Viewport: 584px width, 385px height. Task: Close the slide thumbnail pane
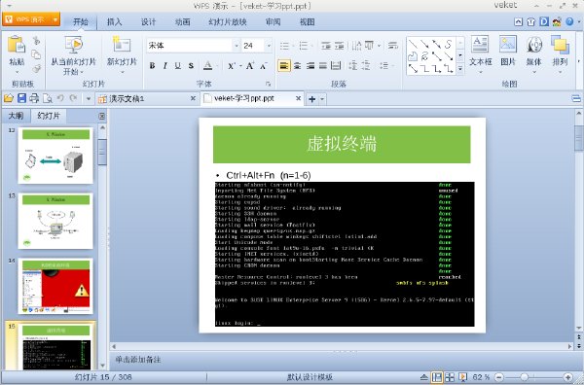click(x=102, y=116)
